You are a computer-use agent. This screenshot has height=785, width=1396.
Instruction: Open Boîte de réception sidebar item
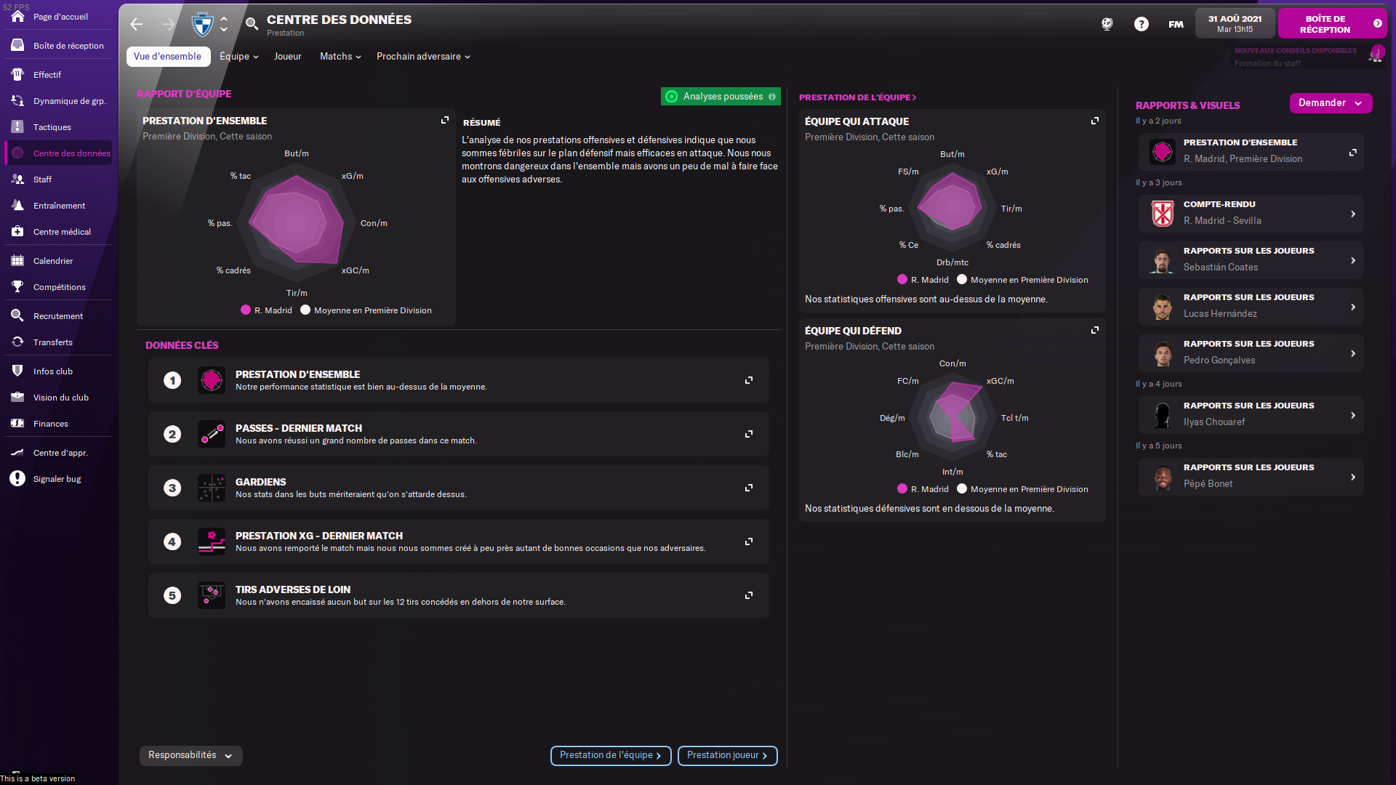tap(58, 45)
